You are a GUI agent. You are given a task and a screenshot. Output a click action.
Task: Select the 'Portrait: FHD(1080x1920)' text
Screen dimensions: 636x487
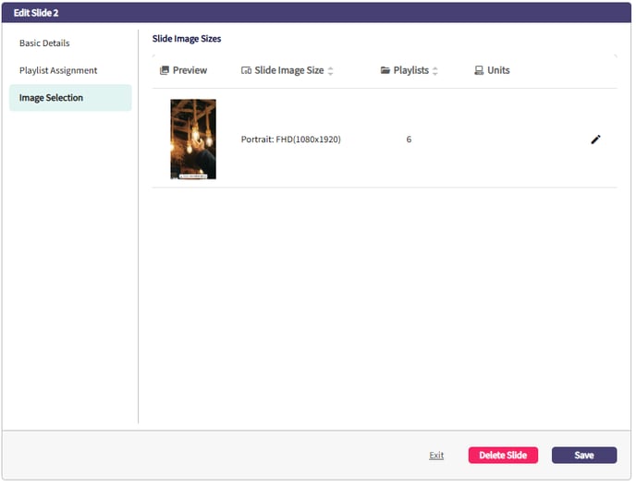tap(292, 140)
